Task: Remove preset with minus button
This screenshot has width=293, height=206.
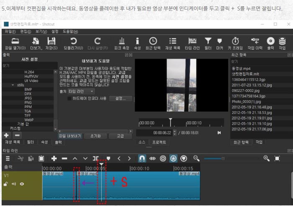Action: tap(17, 135)
